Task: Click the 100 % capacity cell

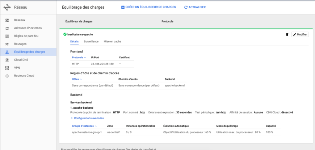Action: [x=269, y=132]
